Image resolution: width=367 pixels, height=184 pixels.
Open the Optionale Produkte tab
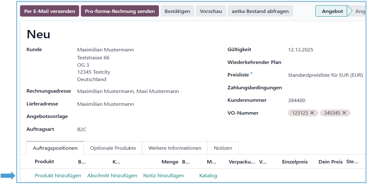pyautogui.click(x=113, y=148)
